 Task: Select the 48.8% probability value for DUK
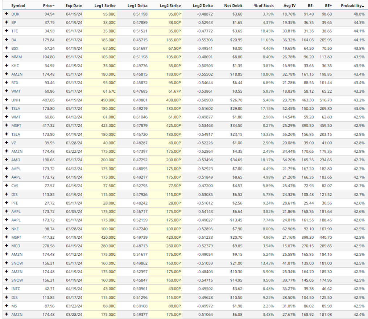point(359,14)
